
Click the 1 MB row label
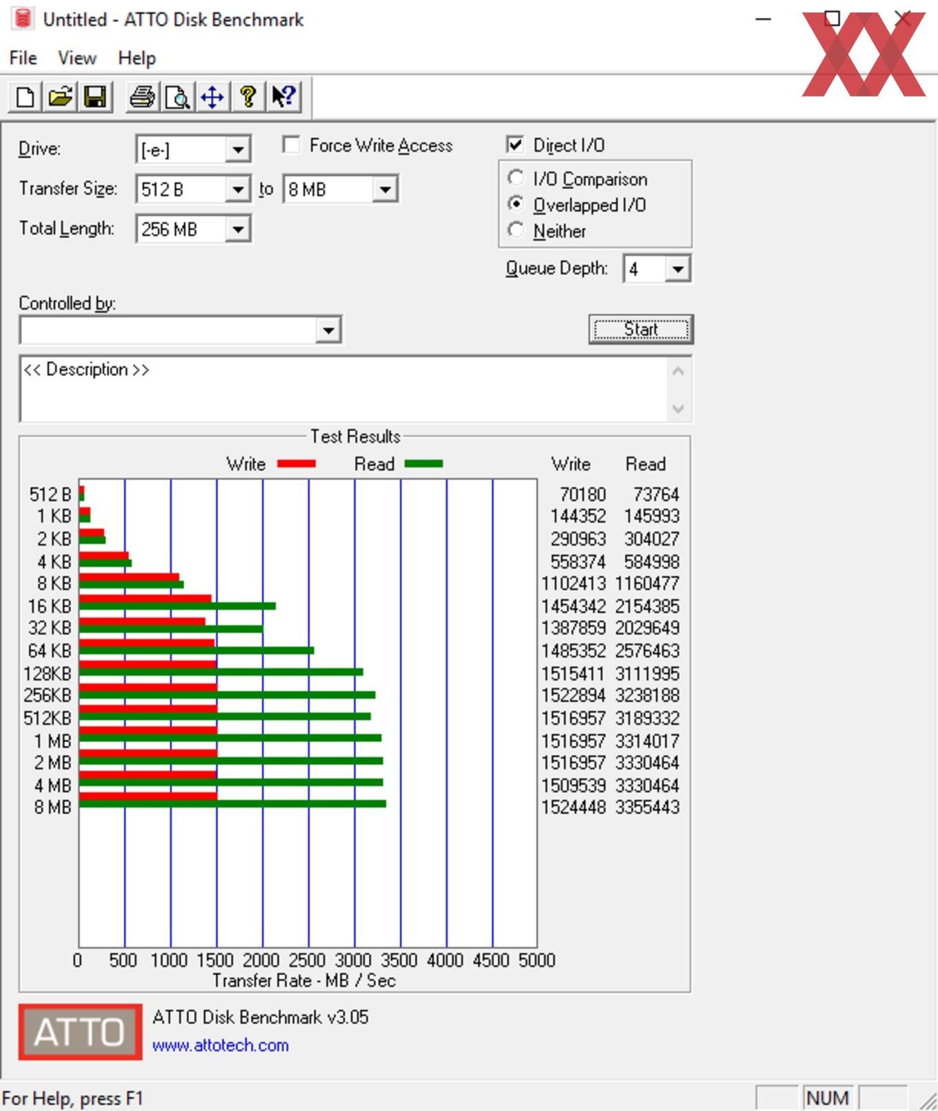point(52,741)
